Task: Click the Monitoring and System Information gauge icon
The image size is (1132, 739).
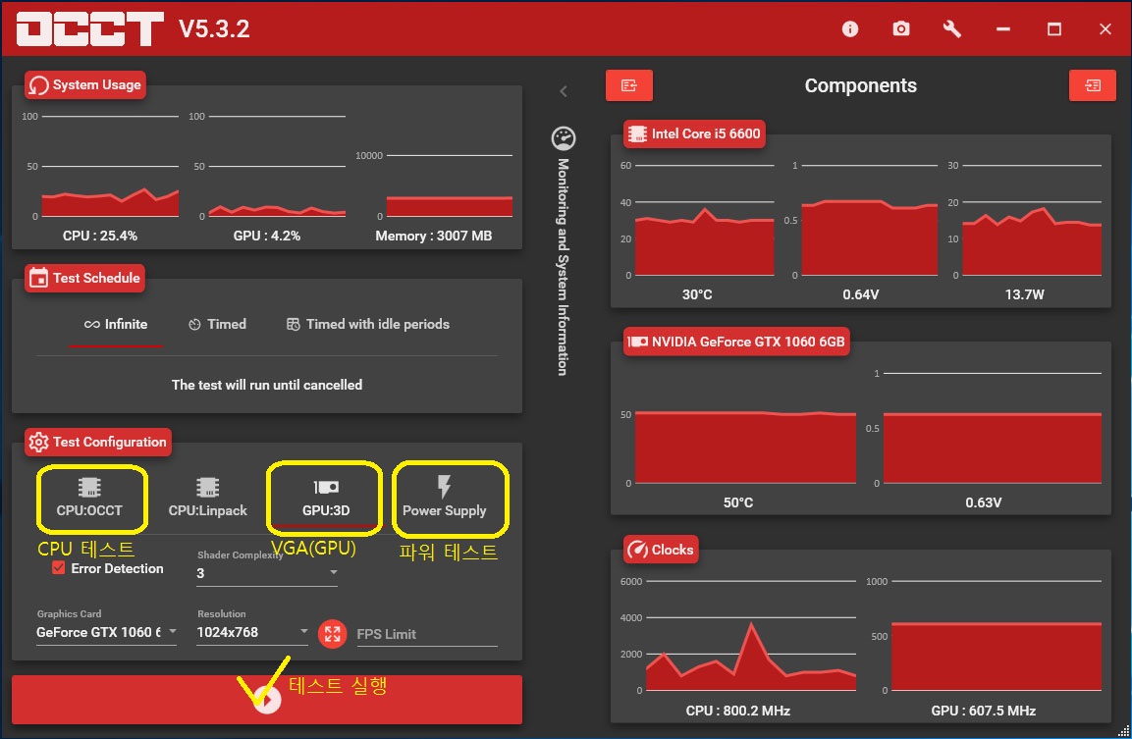Action: [x=564, y=137]
